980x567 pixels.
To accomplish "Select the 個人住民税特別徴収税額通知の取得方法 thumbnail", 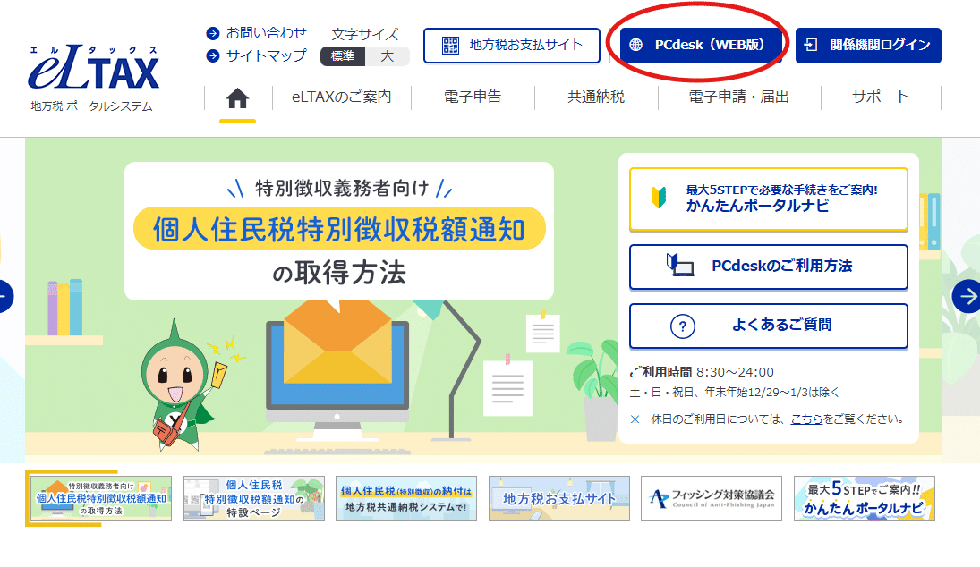I will (x=100, y=498).
